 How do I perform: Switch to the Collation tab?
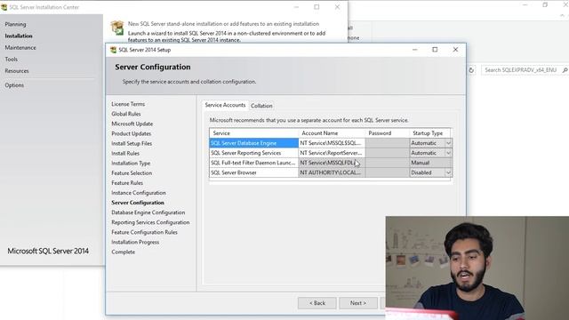pyautogui.click(x=261, y=106)
